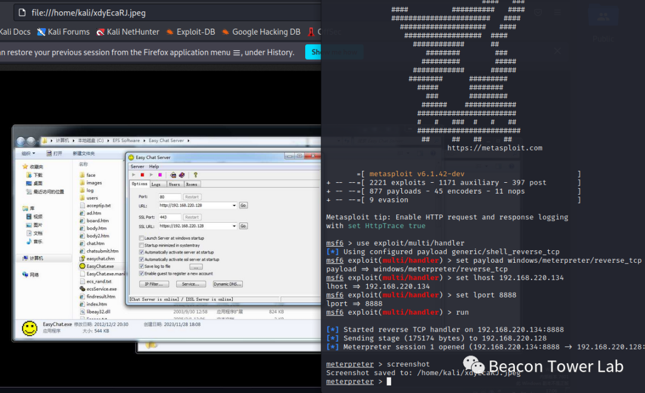Screen dimensions: 645x393
Task: Toggle Startup minimized in systemtray checkbox
Action: coord(142,245)
